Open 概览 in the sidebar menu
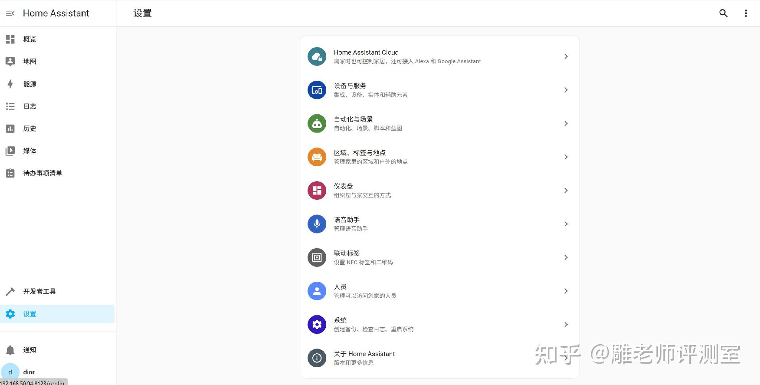 click(30, 39)
